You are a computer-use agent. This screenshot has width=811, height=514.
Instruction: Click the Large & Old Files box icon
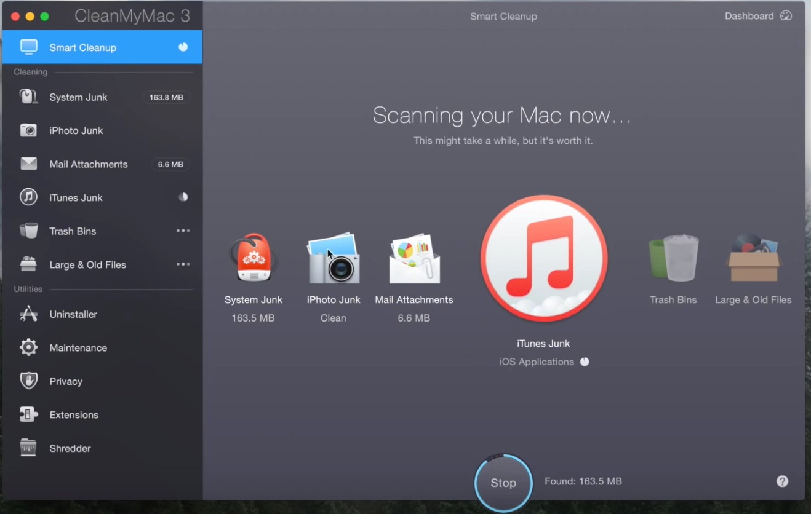(x=754, y=259)
